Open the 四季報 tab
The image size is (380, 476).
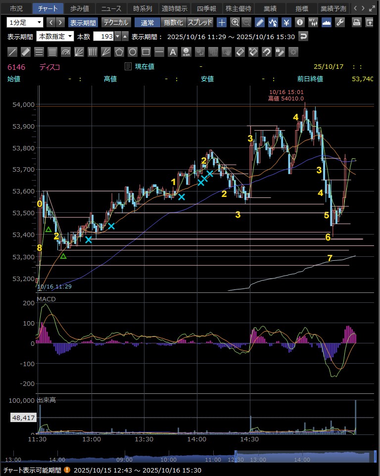(x=206, y=8)
